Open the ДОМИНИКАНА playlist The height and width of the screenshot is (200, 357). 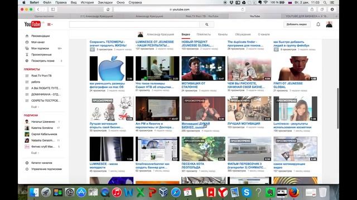coord(46,94)
